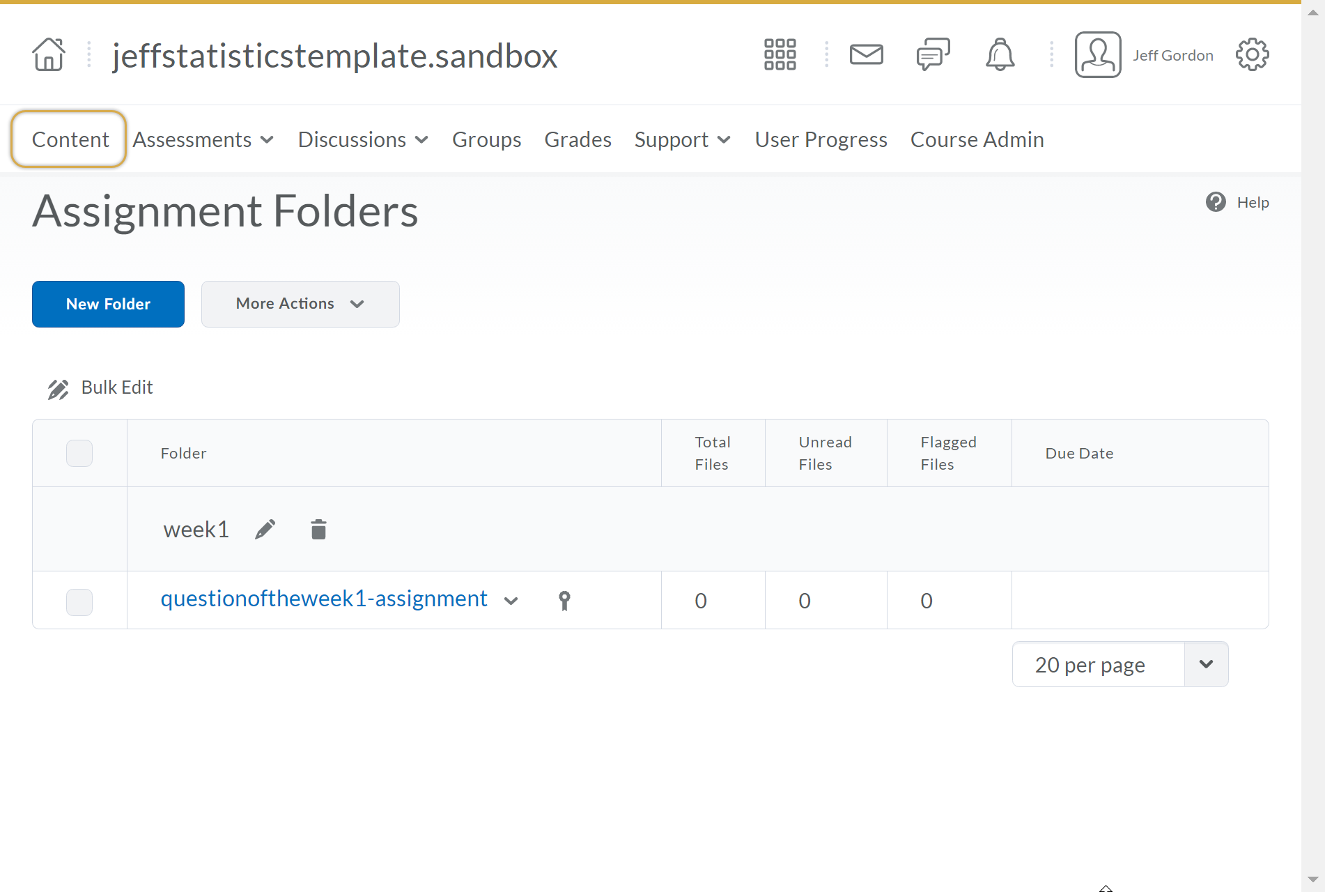The image size is (1325, 892).
Task: Click the scrollbar down arrow
Action: coord(1312,879)
